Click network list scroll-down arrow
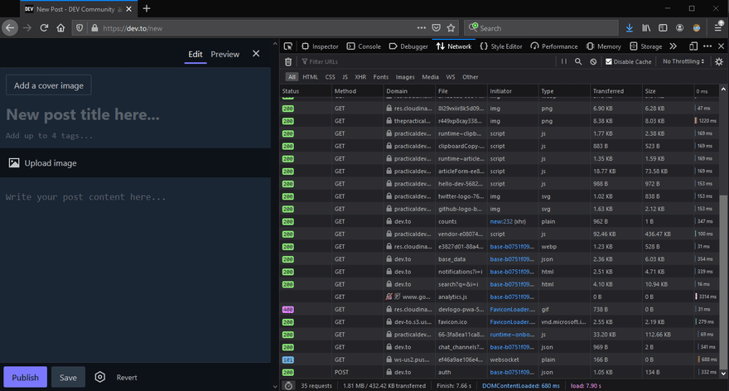This screenshot has width=729, height=391. click(723, 374)
